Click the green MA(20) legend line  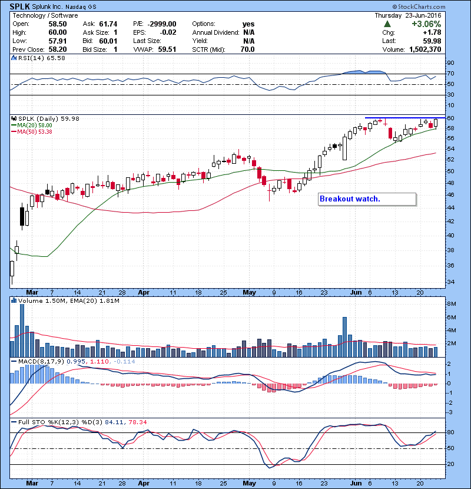pos(14,125)
